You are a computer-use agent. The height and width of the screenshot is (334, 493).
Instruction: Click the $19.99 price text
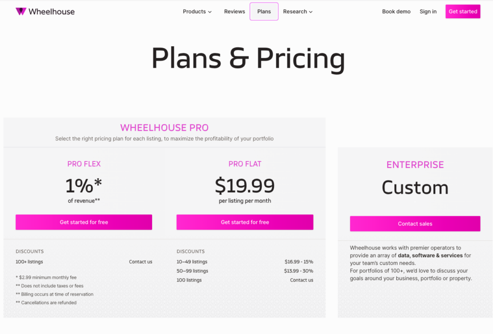245,186
